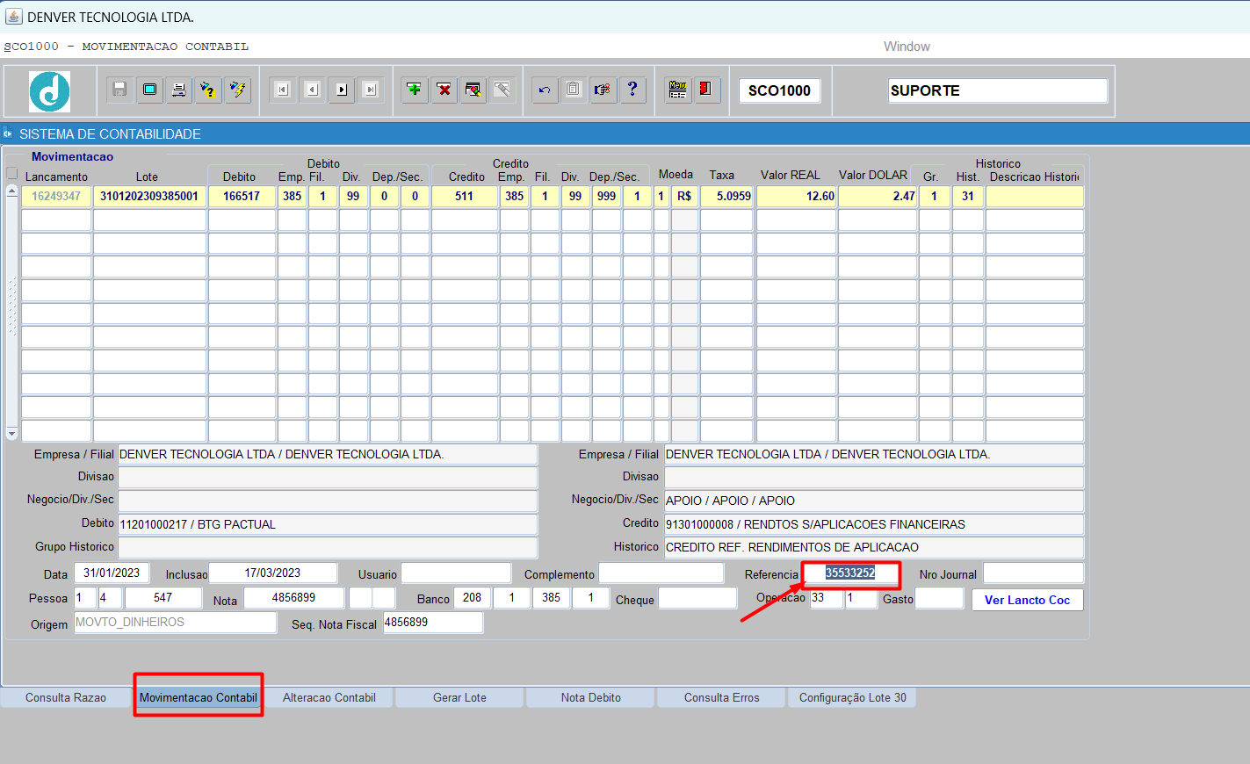Start Enter Query with the flashlight question-mark icon

208,90
